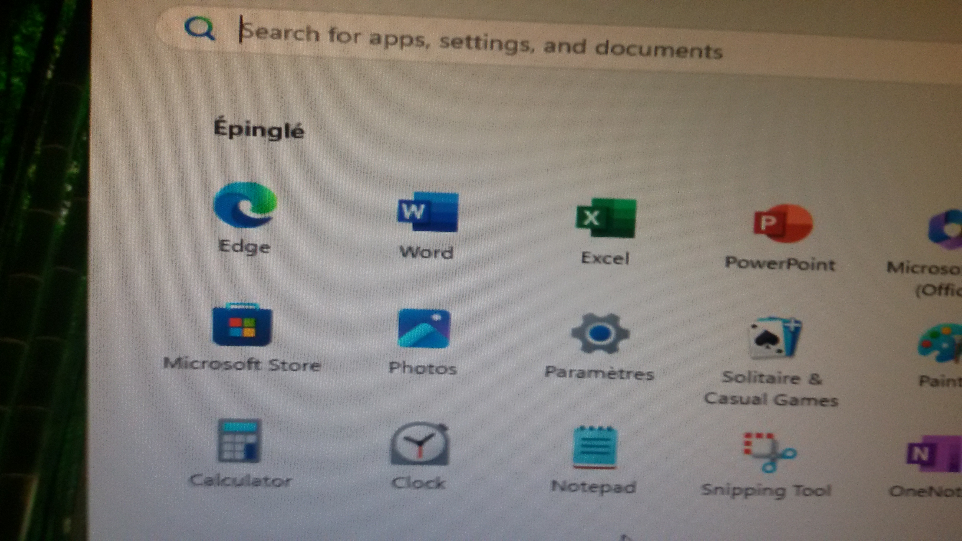Open the Excel app icon
This screenshot has width=962, height=541.
(605, 218)
